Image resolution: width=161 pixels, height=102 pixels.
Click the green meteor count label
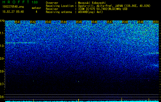coord(36,8)
